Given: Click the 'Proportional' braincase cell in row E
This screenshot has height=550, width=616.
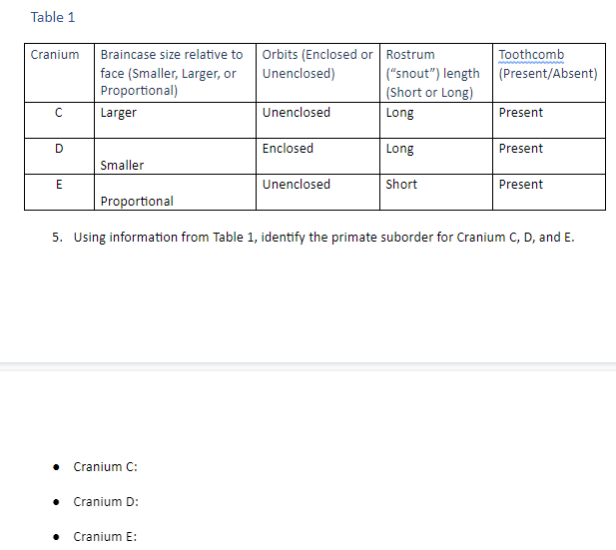Looking at the screenshot, I should (175, 192).
